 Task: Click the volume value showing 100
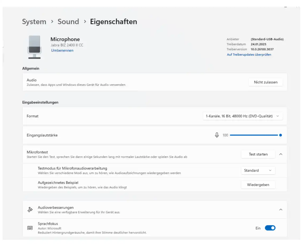225,135
